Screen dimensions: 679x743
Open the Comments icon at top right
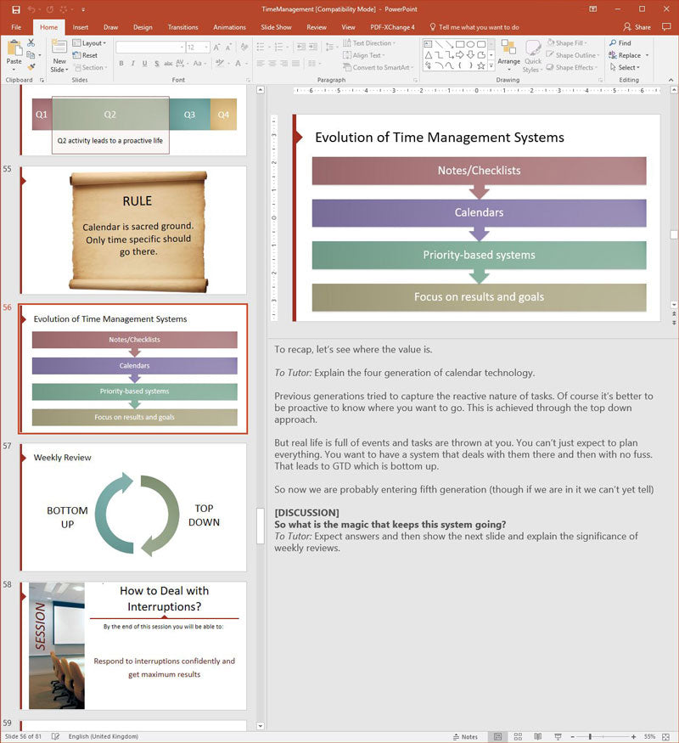pos(666,27)
